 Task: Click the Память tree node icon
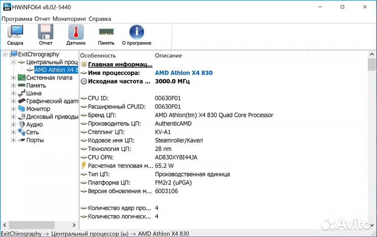coord(21,85)
